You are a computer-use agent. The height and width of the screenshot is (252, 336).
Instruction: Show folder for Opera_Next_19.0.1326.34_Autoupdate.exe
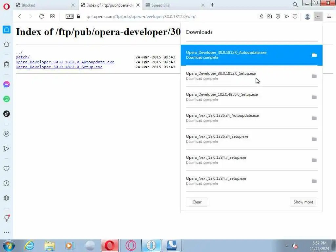pos(314,118)
